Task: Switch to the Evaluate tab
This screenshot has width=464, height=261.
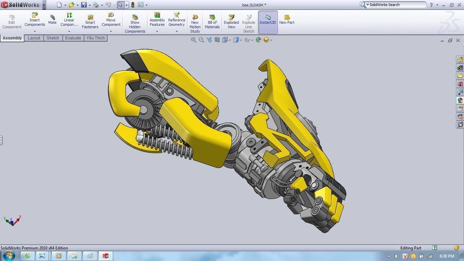Action: [x=73, y=38]
